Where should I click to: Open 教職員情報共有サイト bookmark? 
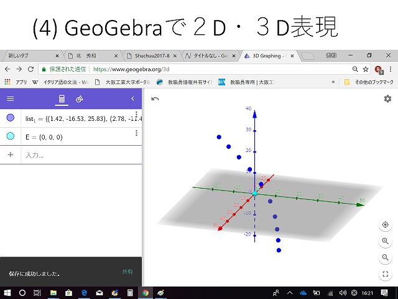[185, 82]
